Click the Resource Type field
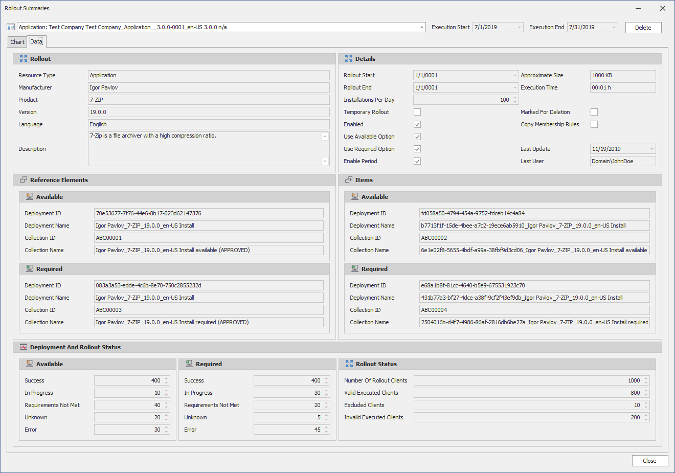This screenshot has width=675, height=473. [x=209, y=75]
